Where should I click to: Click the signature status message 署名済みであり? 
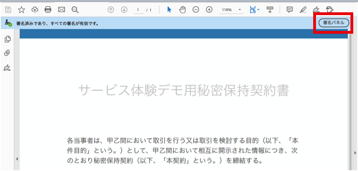57,23
